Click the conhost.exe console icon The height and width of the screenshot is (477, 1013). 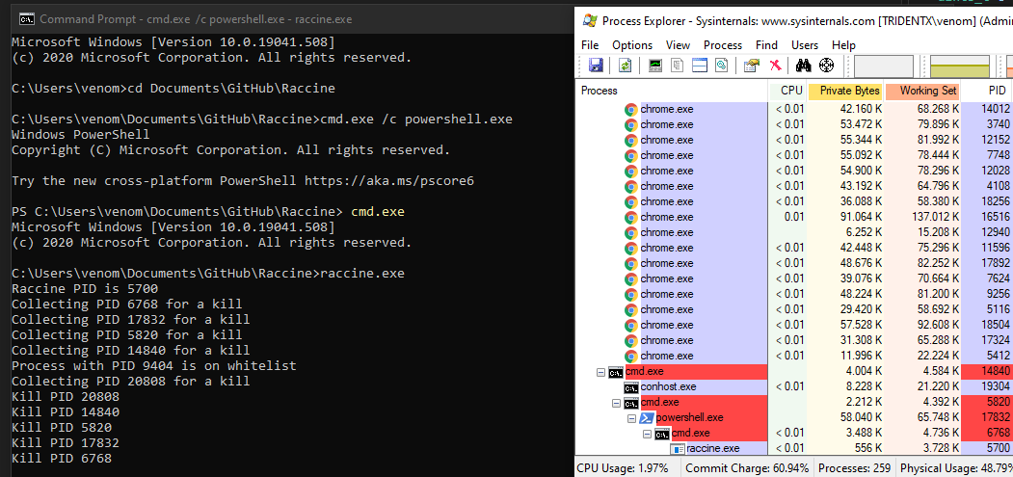(x=631, y=387)
